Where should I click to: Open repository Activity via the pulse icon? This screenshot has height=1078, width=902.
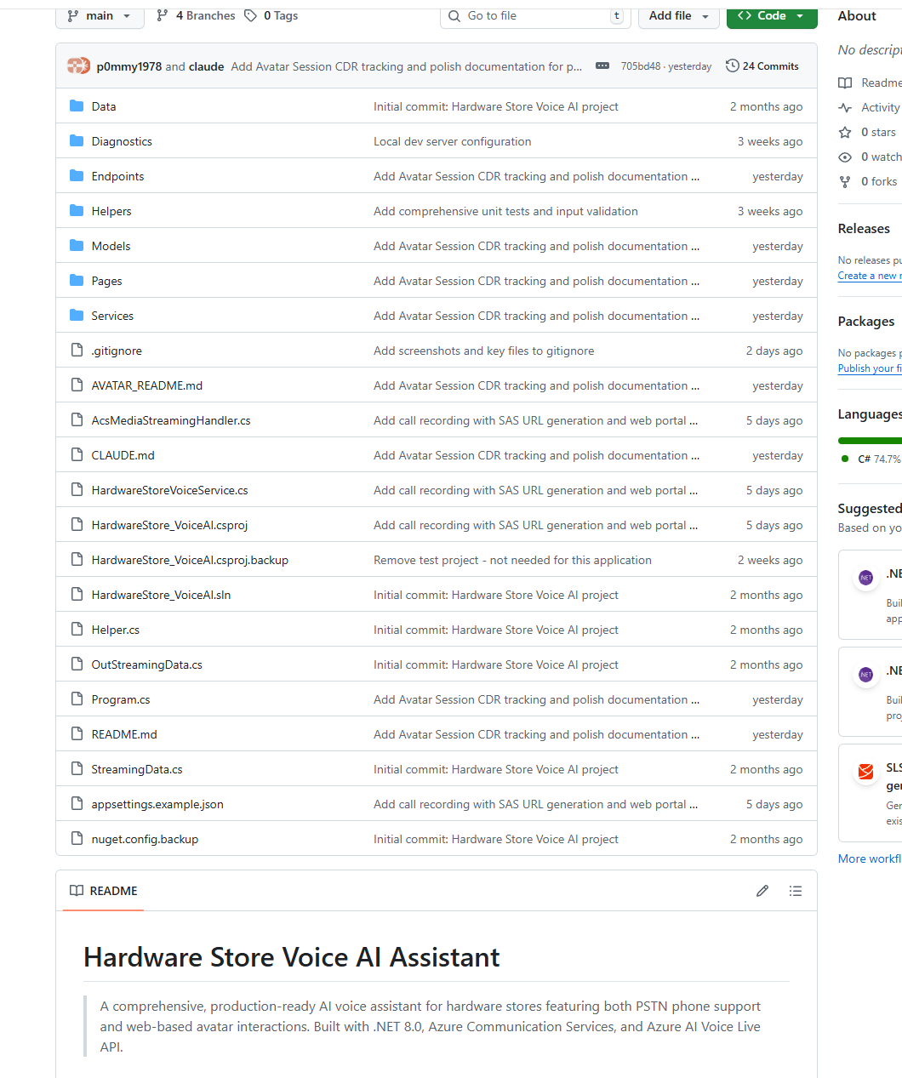pos(845,107)
